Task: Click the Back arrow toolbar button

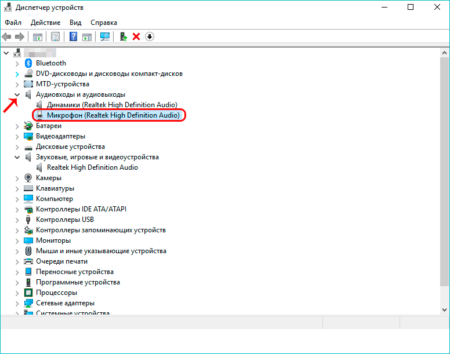Action: click(x=6, y=37)
